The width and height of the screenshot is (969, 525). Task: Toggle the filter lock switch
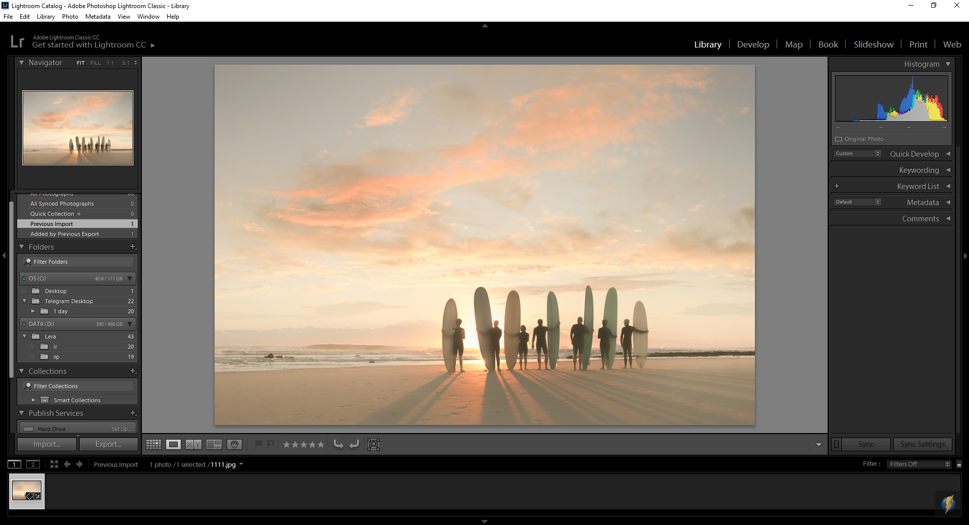point(959,464)
